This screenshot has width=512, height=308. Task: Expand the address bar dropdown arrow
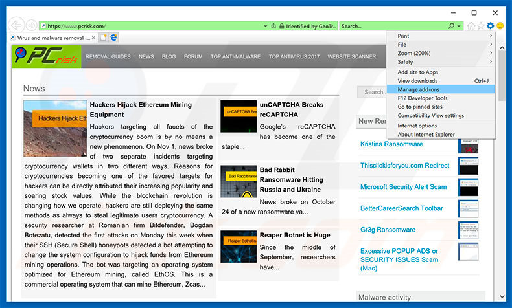266,26
